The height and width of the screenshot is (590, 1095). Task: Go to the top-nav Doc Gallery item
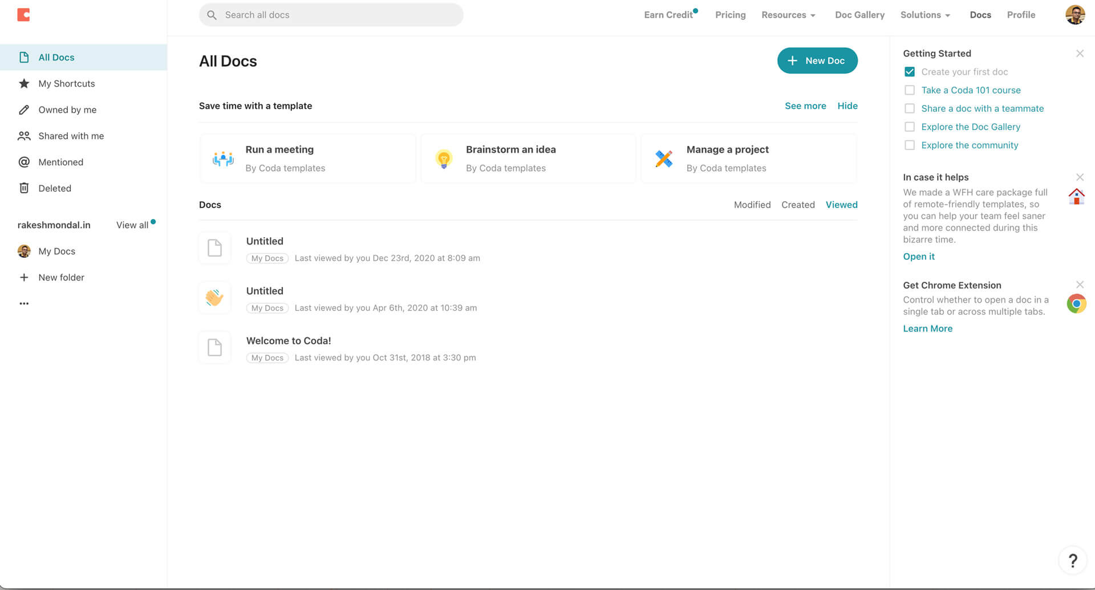(x=859, y=15)
